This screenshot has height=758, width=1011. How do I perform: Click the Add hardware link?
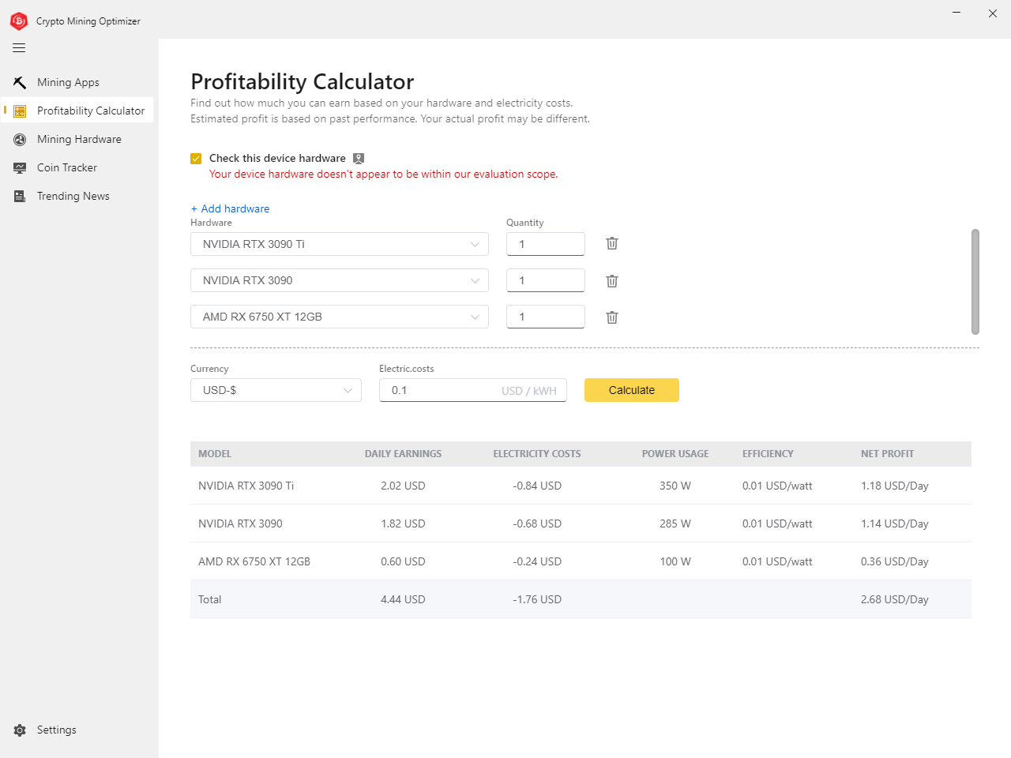tap(230, 209)
